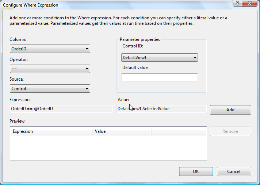Screen dimensions: 260x185
Task: Open the Column dropdown showing OrderID
Action: pyautogui.click(x=50, y=49)
